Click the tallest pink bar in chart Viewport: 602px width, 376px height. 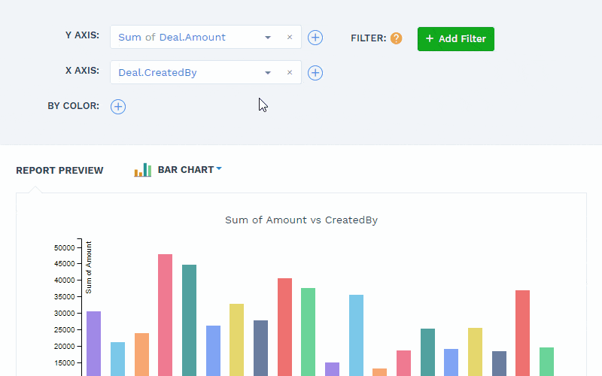coord(165,314)
